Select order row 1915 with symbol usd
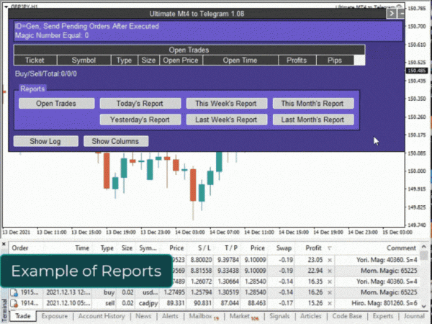The image size is (432, 324). [214, 292]
